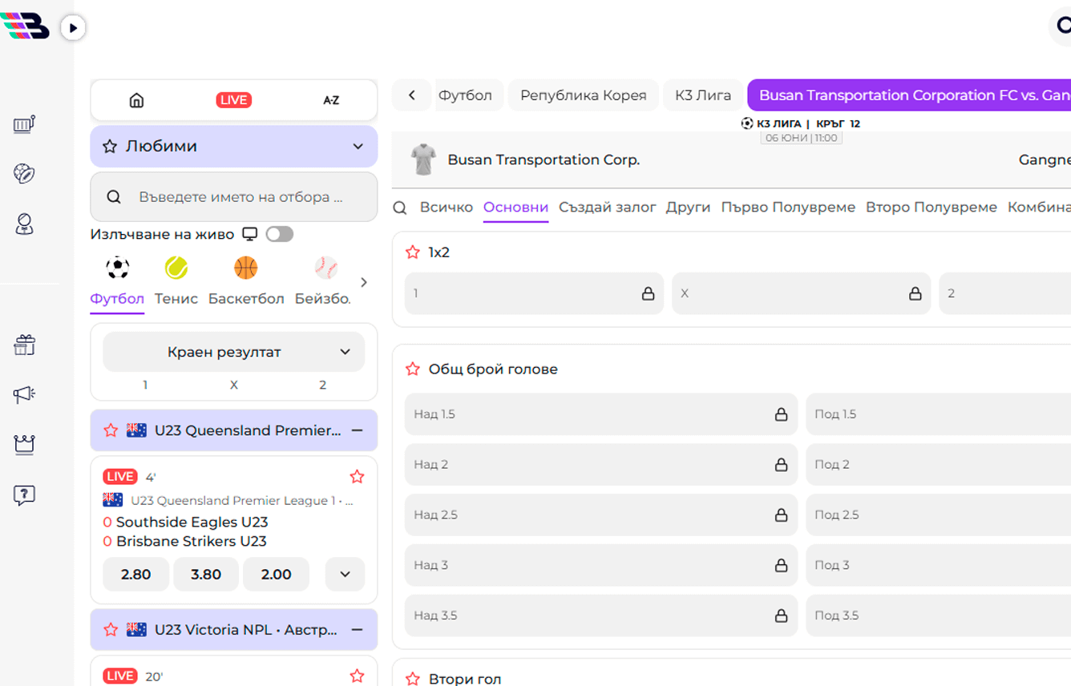1071x686 pixels.
Task: Select the Над 3.5 goals option
Action: tap(601, 615)
